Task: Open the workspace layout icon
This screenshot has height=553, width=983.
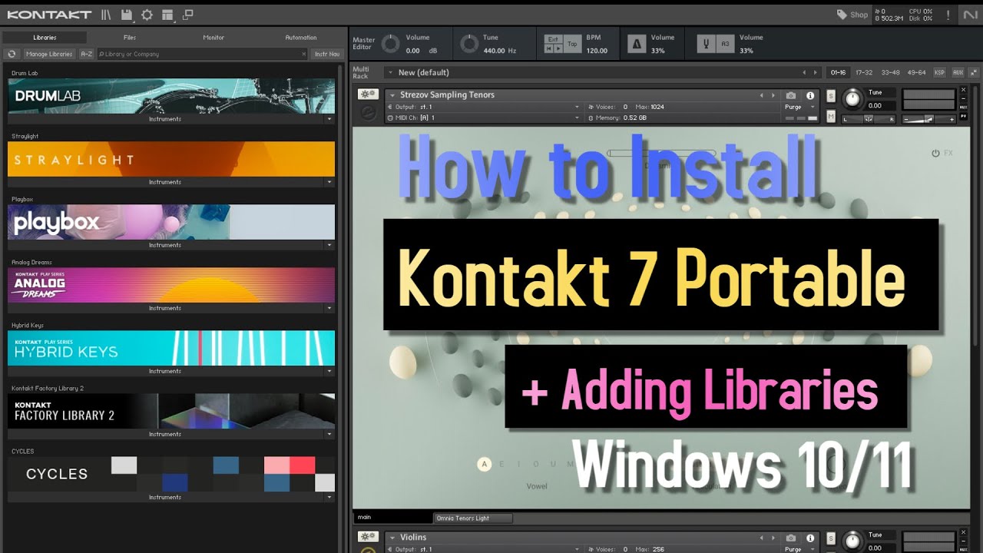Action: [x=167, y=15]
